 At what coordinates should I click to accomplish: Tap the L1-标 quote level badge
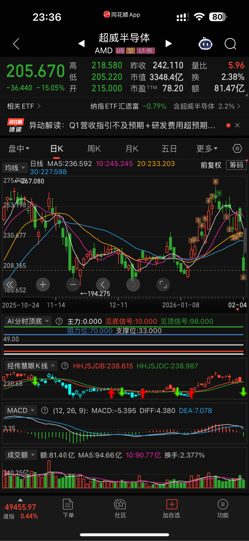pyautogui.click(x=146, y=51)
